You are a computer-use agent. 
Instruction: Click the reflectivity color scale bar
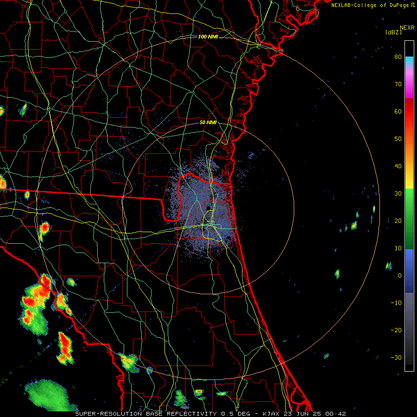click(x=409, y=206)
